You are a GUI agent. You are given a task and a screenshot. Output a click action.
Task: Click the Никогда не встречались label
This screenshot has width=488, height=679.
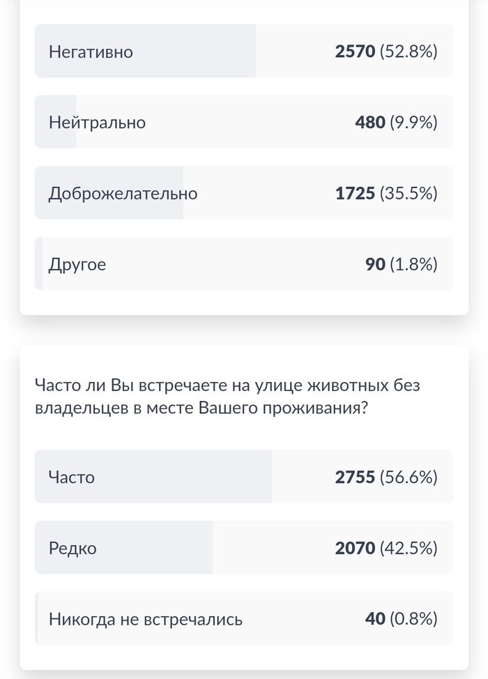146,619
